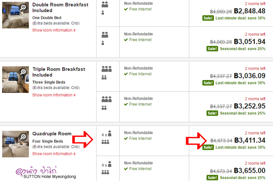Expand Show room information for Triple Room
Screen dimensions: 273x181
[54, 95]
